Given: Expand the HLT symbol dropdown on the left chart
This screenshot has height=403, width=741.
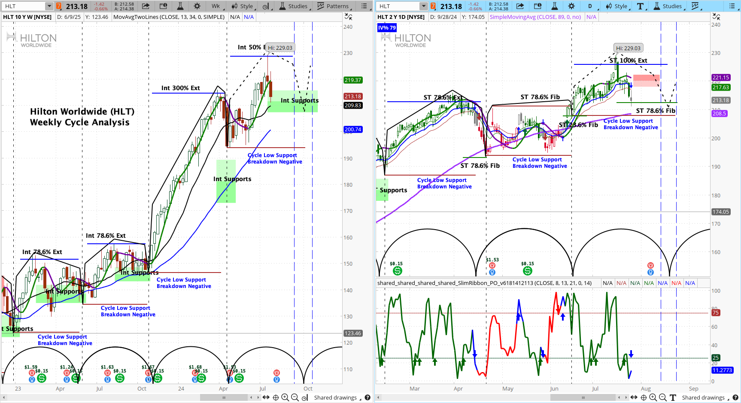Looking at the screenshot, I should point(49,6).
